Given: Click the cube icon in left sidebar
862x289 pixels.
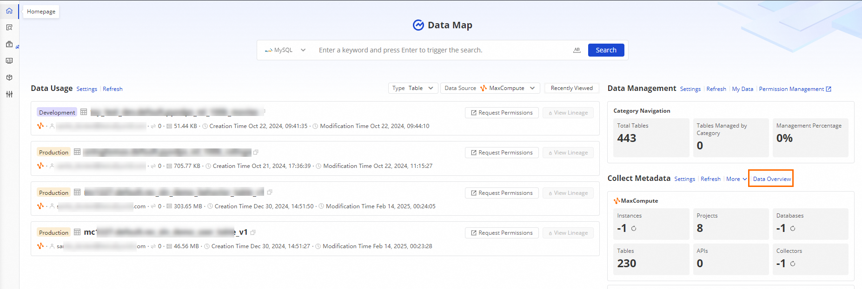Looking at the screenshot, I should (9, 77).
